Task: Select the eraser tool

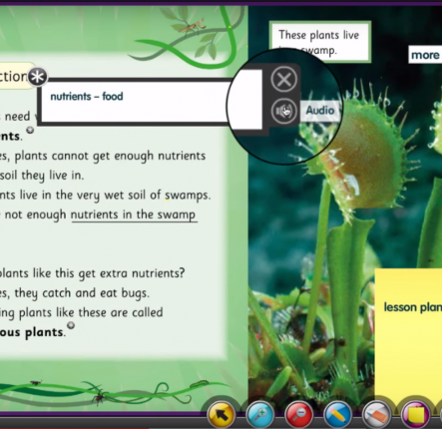Action: click(x=376, y=415)
